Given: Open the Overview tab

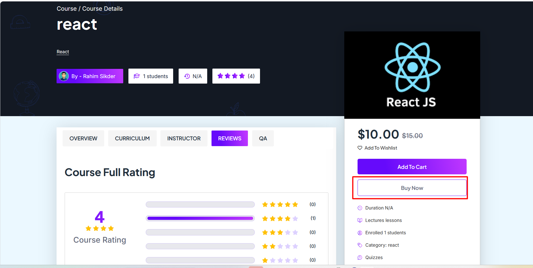Looking at the screenshot, I should point(83,138).
